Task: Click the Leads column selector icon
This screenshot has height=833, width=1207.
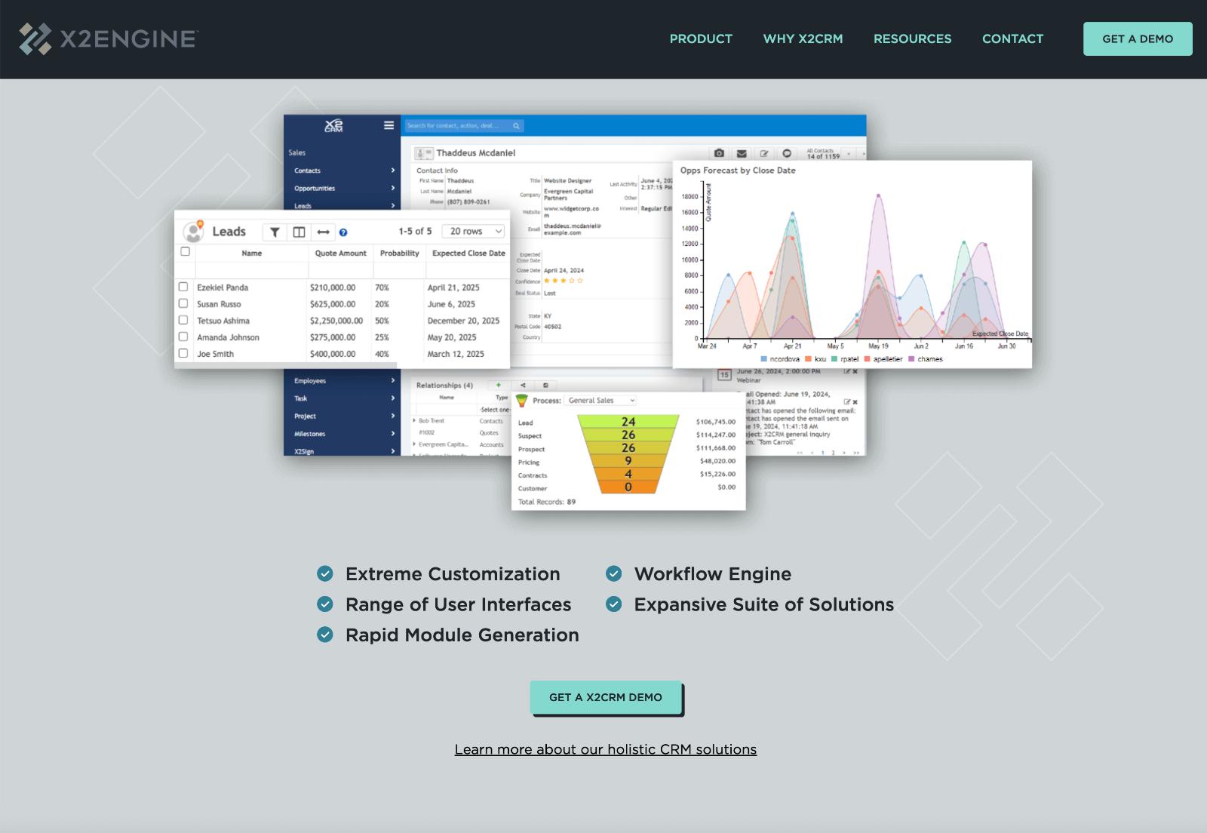Action: click(299, 232)
